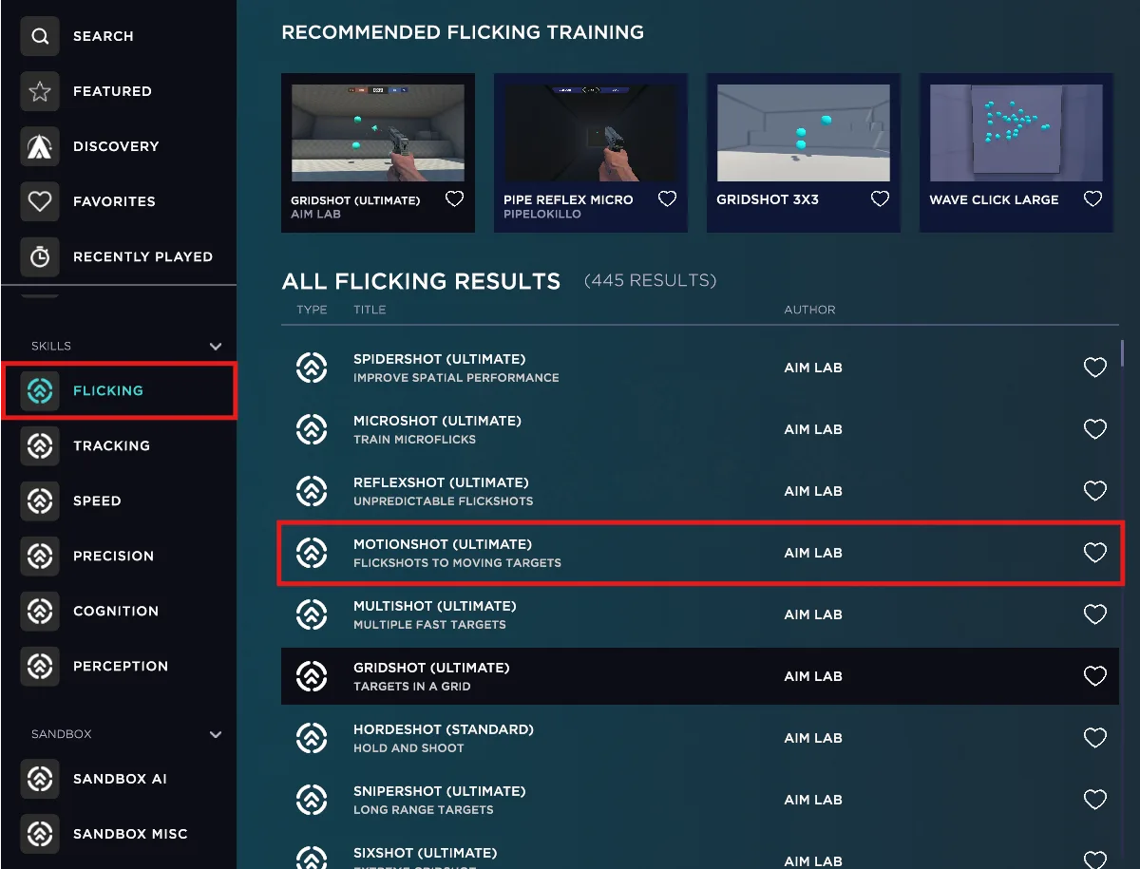Screen dimensions: 1140x869
Task: Favorite Motionshot (Ultimate) with its heart
Action: point(1094,553)
